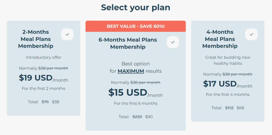Click 'Great for building new healthy habits' text
The image size is (272, 135).
tap(228, 60)
